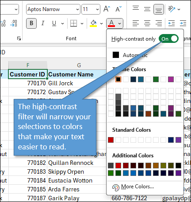Pick the red Standard Colors swatch
This screenshot has height=202, width=191.
pos(111,140)
